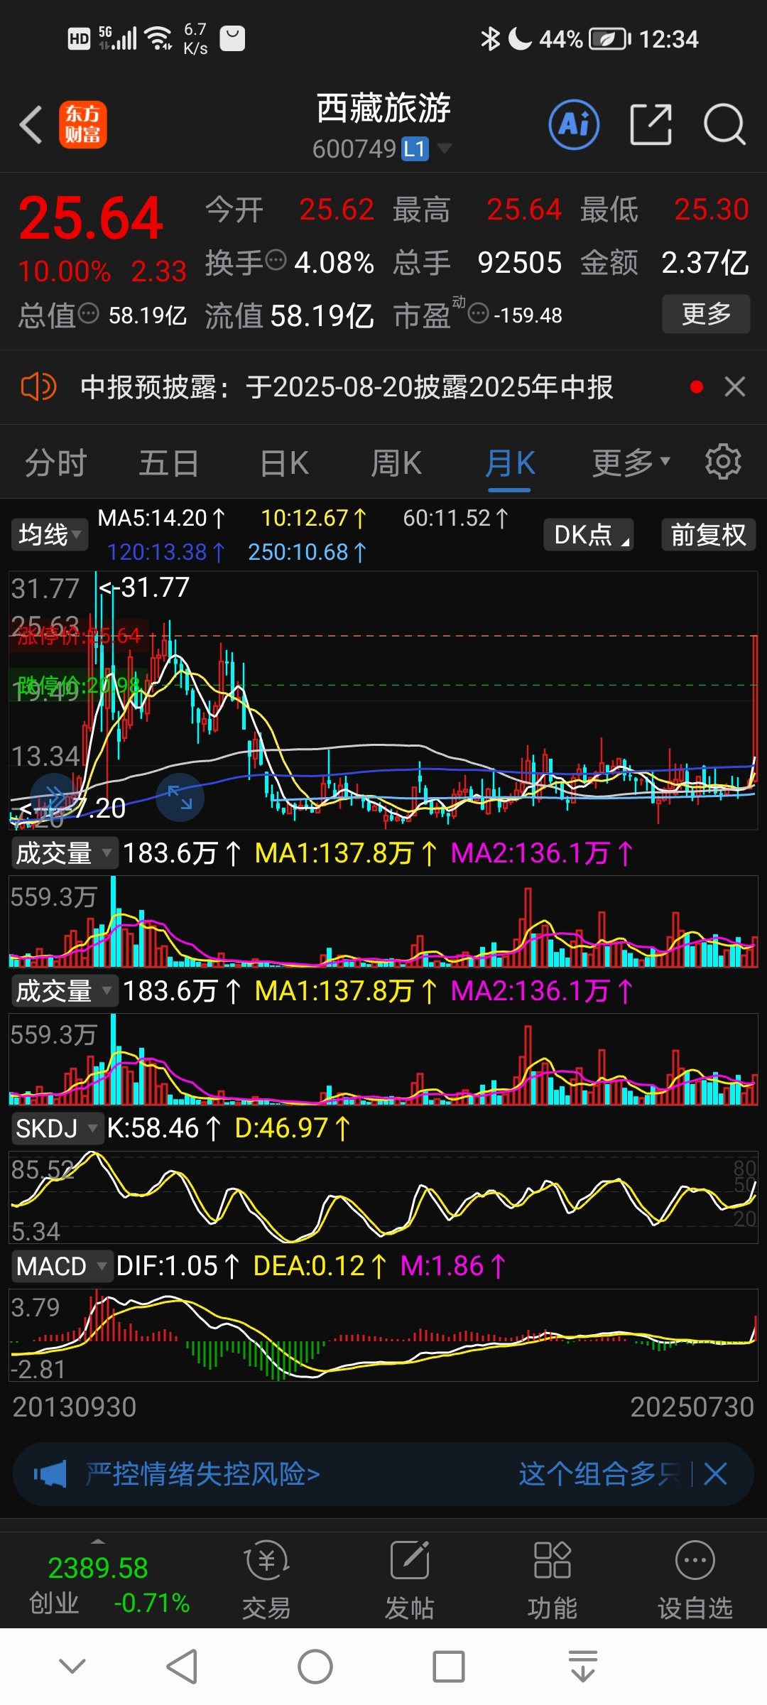
Task: Tap the back arrow icon
Action: coord(31,124)
